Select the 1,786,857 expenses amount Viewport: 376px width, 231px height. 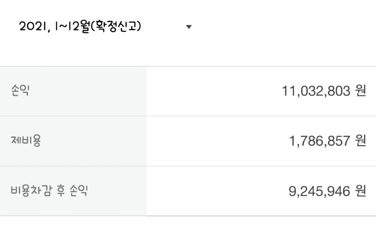click(x=320, y=141)
